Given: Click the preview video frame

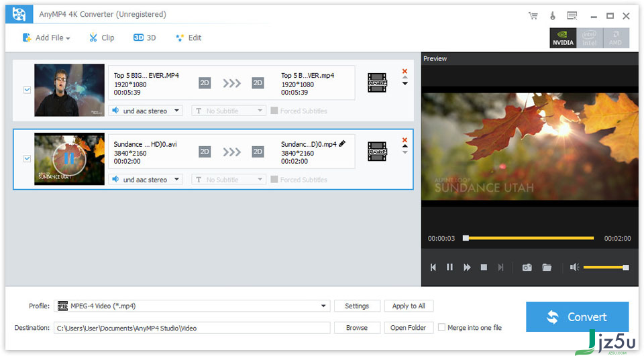Looking at the screenshot, I should [x=530, y=147].
